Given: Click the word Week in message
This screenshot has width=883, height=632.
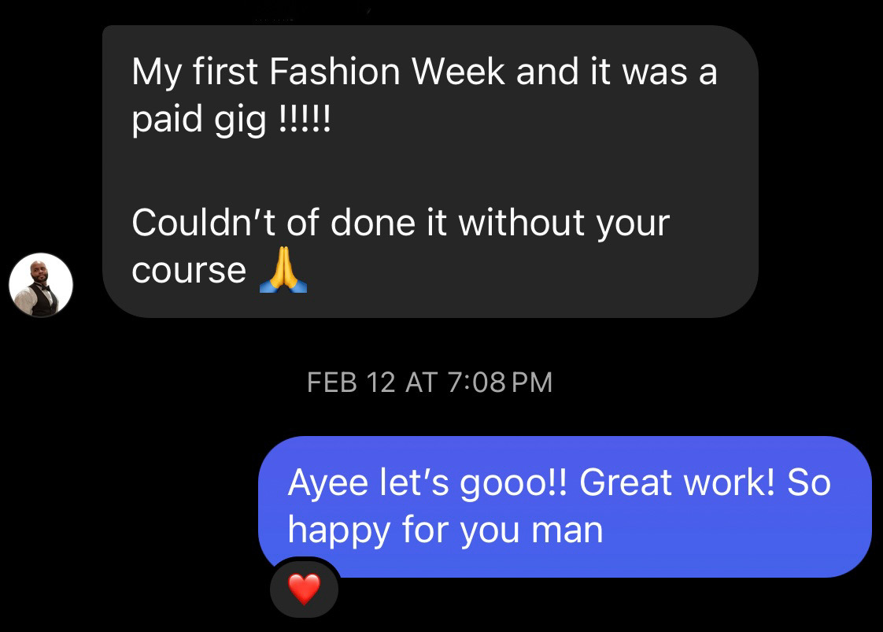Looking at the screenshot, I should click(458, 72).
